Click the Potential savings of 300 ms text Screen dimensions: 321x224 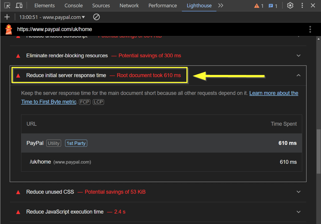pos(150,56)
